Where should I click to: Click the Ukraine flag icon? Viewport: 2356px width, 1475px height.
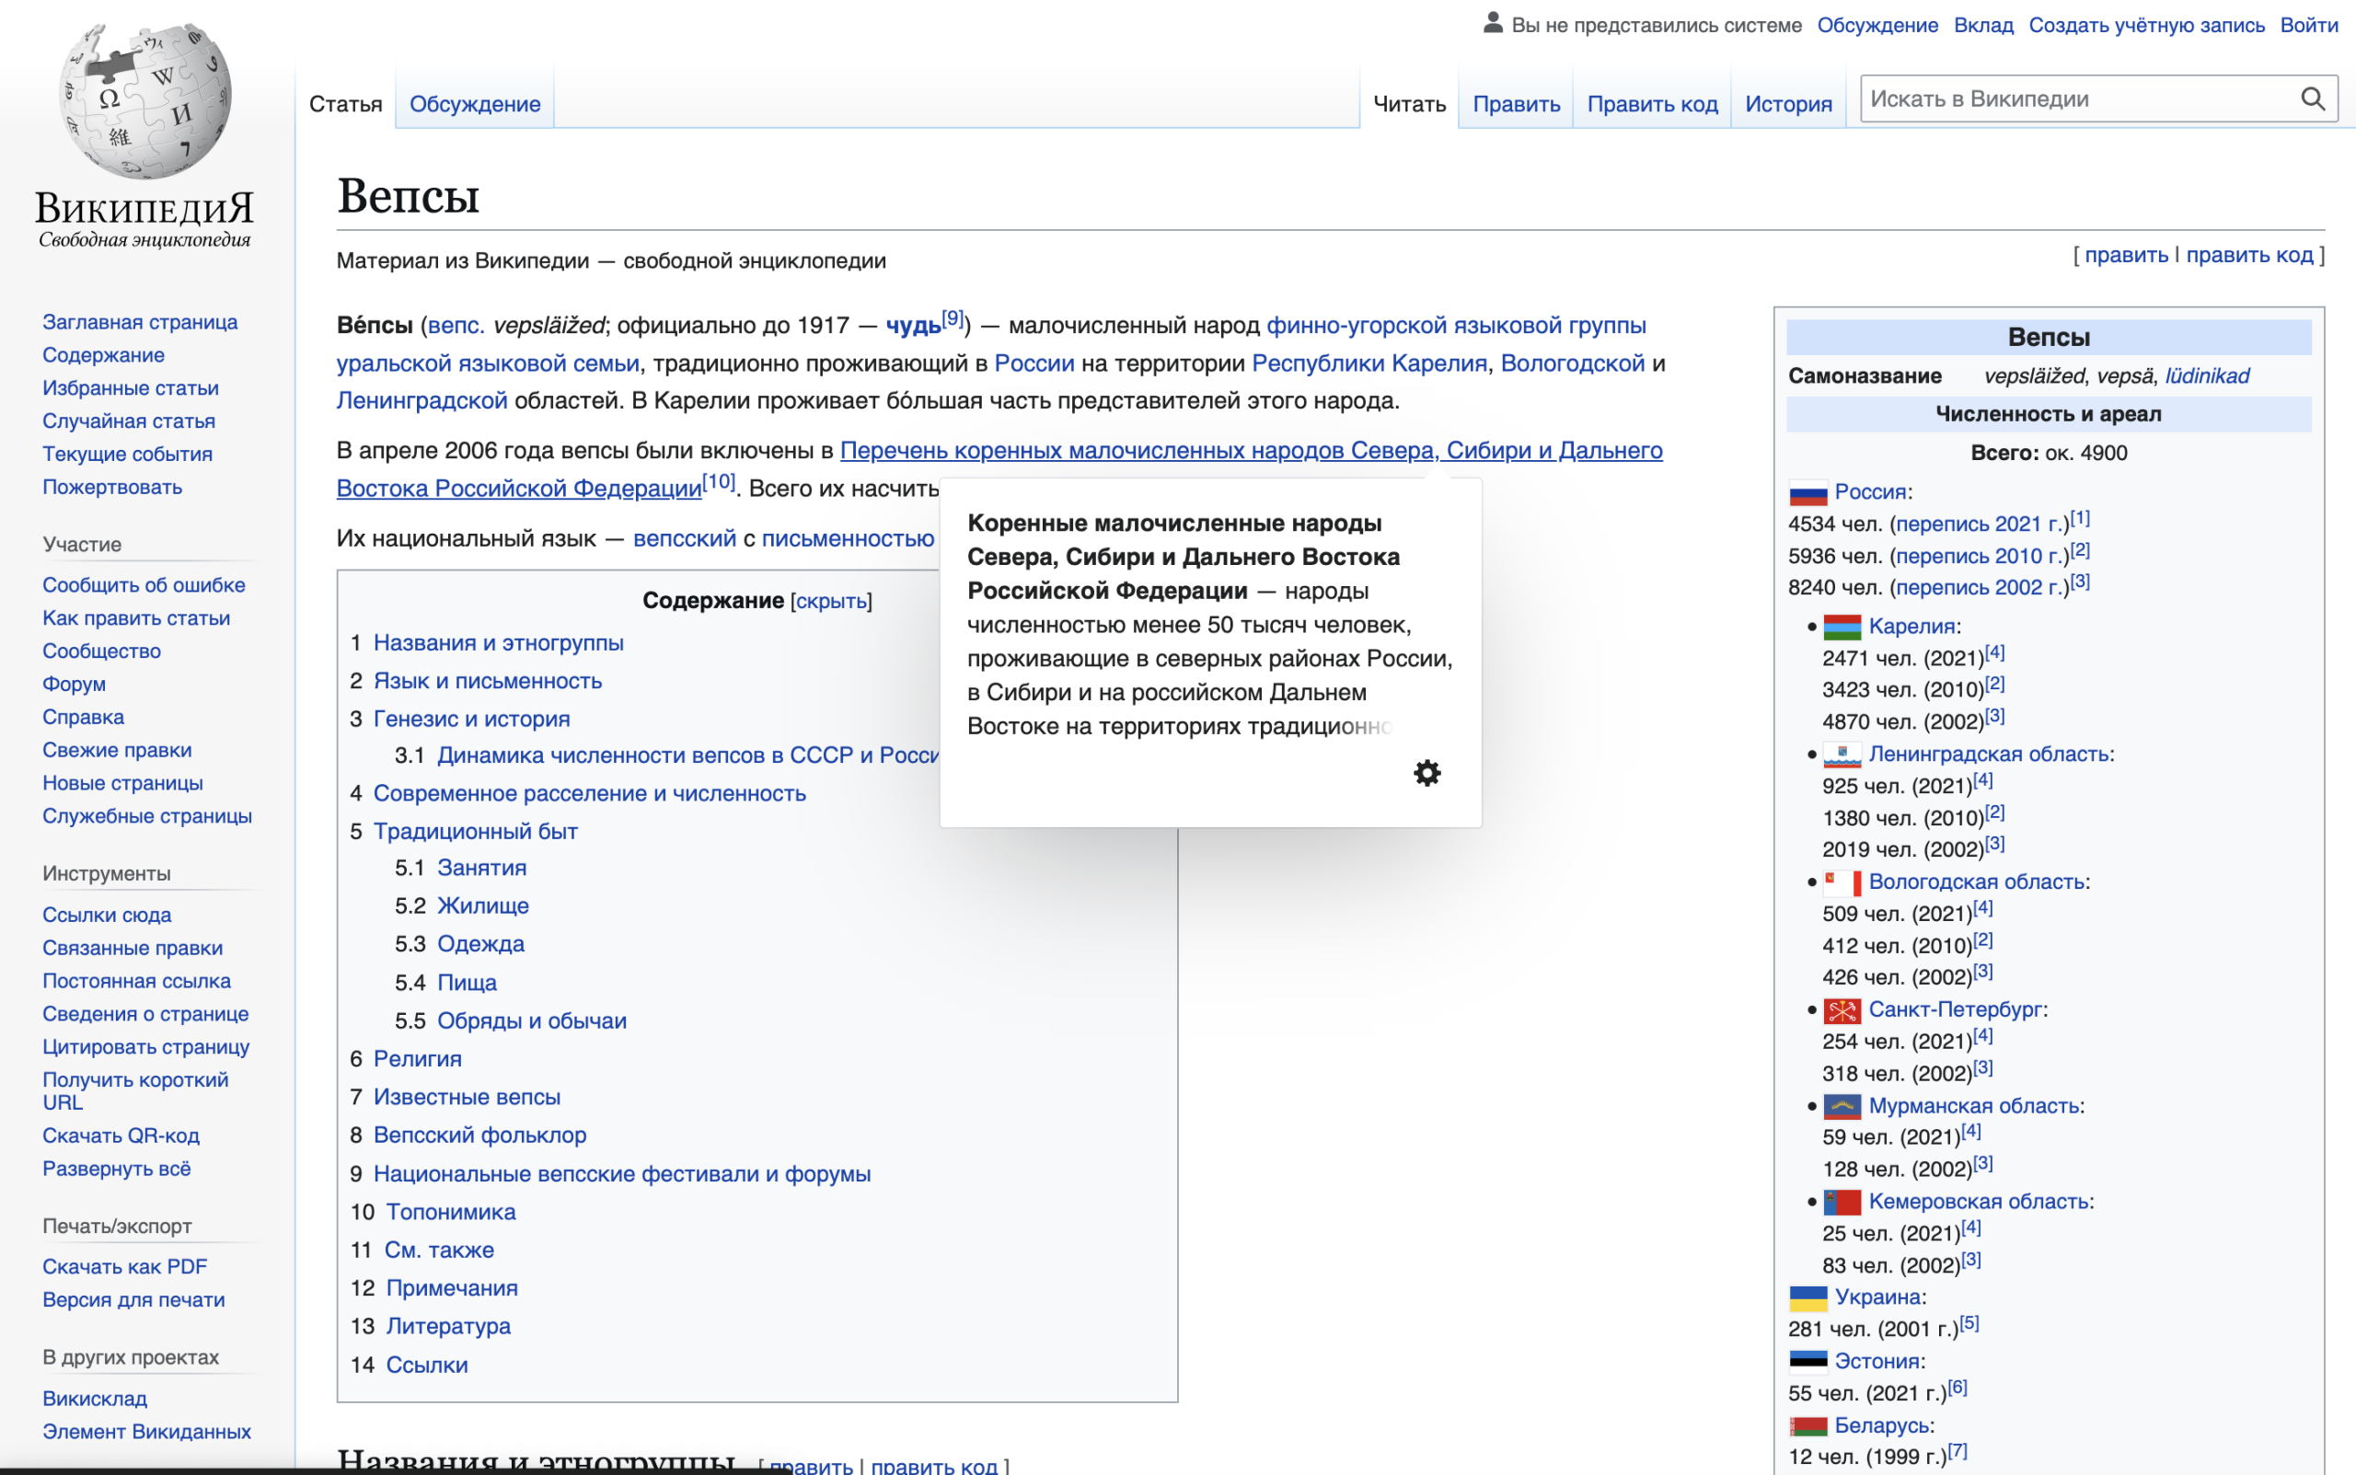1807,1297
